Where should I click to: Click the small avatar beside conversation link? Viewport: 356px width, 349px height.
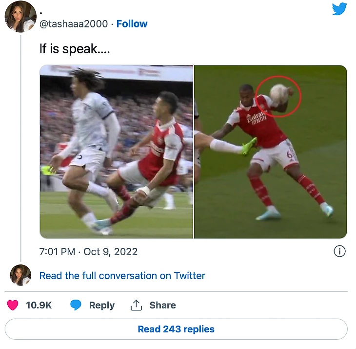pos(20,275)
